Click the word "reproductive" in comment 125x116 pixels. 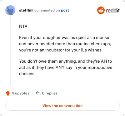tap(100, 68)
